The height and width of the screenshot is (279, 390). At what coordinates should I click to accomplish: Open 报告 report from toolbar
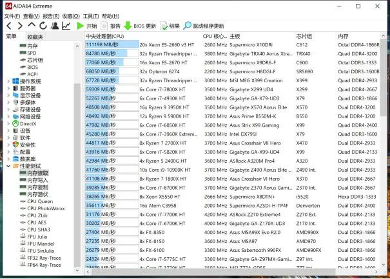[x=111, y=26]
